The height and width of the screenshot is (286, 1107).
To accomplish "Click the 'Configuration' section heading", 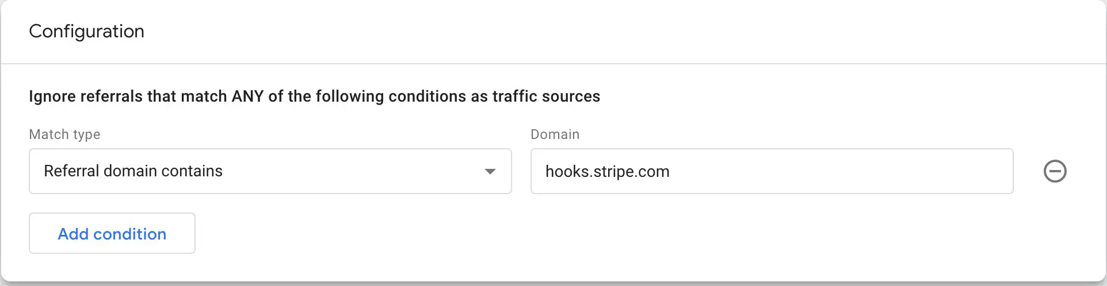I will pos(87,31).
